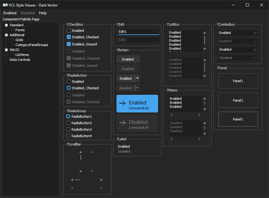Viewport: 269px width, 198px height.
Task: Select RadioButton1 in TRadioGroup
Action: (68, 116)
